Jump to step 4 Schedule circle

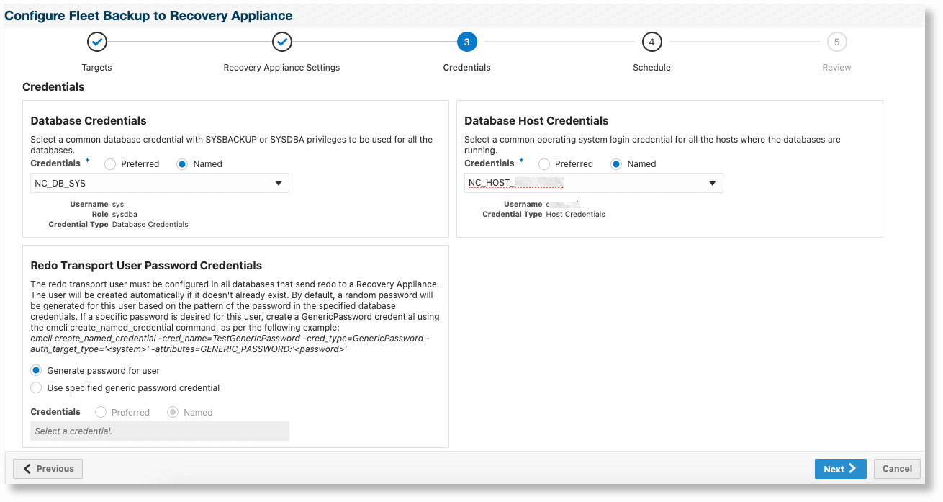coord(651,42)
